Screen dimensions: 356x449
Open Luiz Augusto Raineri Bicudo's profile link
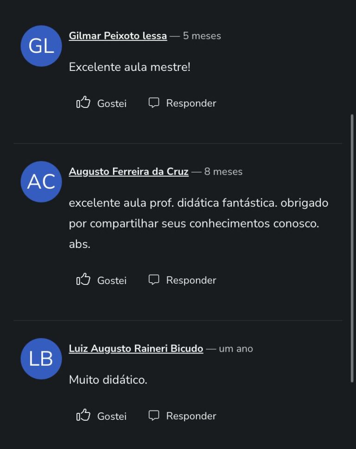tap(136, 348)
